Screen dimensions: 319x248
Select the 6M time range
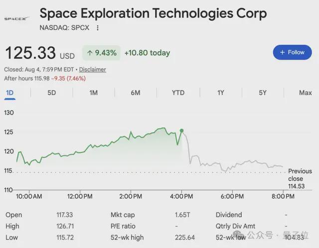click(136, 93)
